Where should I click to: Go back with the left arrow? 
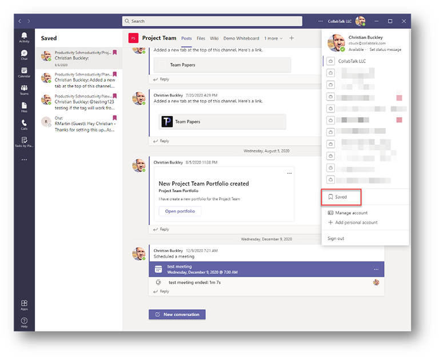click(x=19, y=21)
